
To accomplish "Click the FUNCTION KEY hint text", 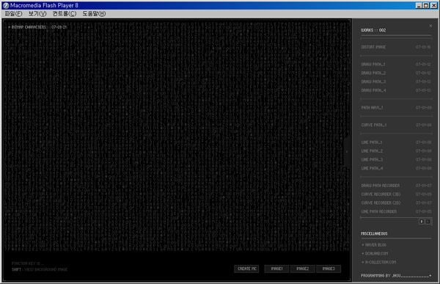I will point(28,263).
